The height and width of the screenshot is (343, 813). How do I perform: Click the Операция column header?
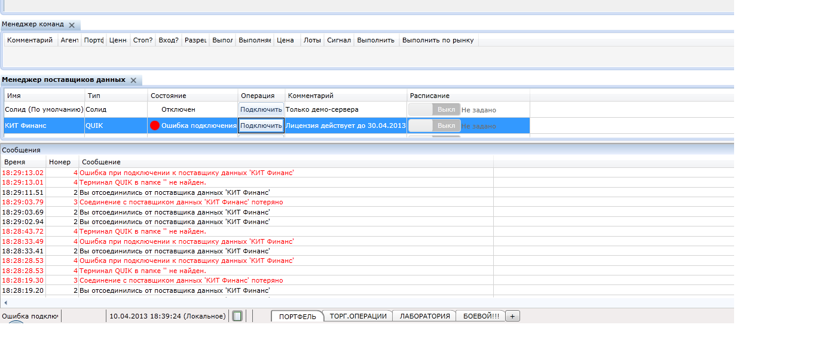(262, 96)
